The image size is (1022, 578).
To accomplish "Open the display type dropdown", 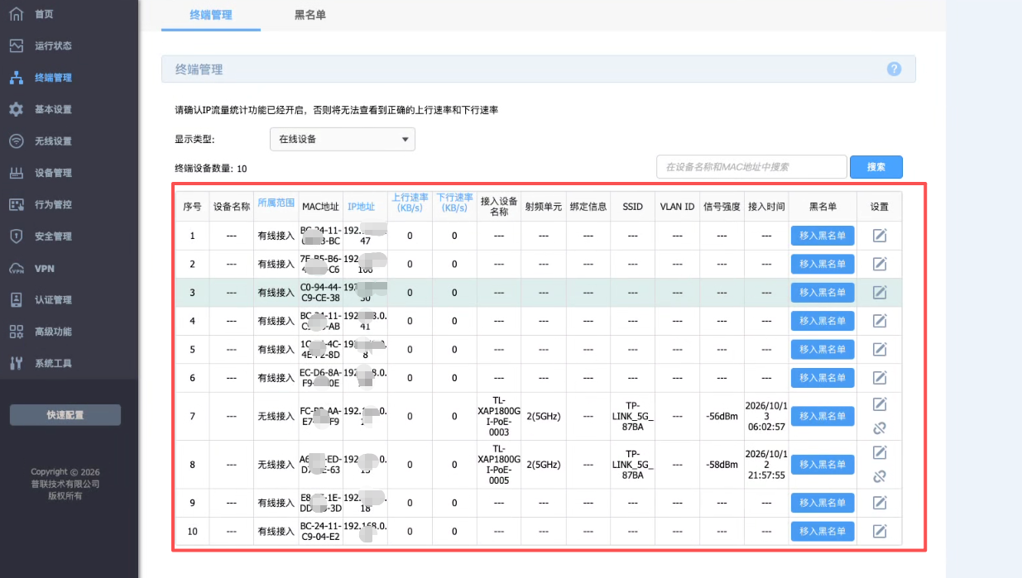I will tap(343, 139).
